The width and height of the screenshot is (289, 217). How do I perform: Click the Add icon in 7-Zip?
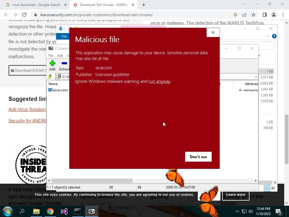pyautogui.click(x=52, y=66)
